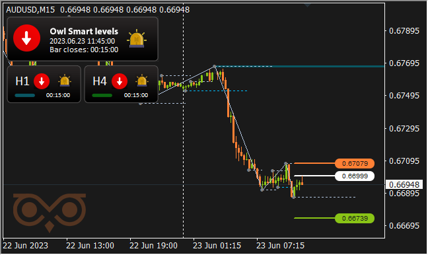Click the 0.67895 price axis label
Image resolution: width=428 pixels, height=255 pixels.
click(x=404, y=31)
